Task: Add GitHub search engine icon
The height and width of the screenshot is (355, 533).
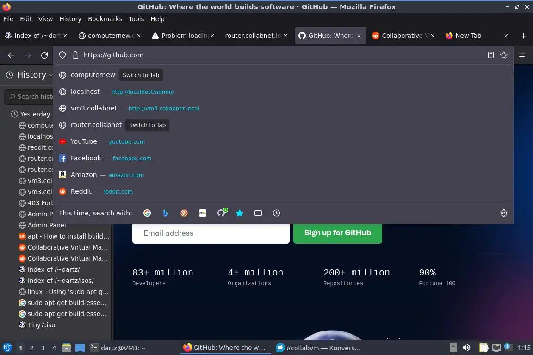Action: [222, 213]
